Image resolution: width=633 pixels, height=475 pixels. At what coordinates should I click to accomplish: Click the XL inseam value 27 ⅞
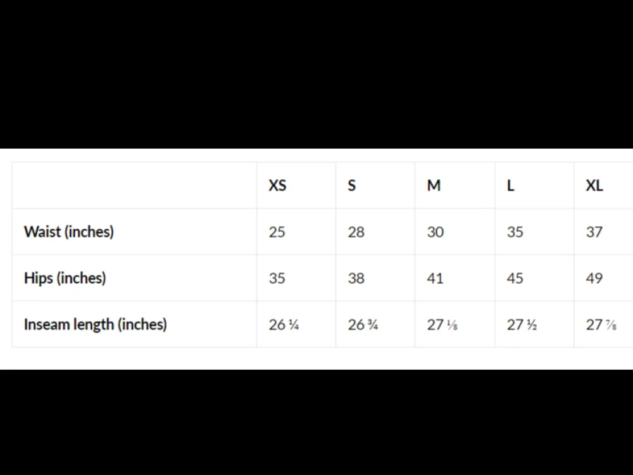(601, 324)
